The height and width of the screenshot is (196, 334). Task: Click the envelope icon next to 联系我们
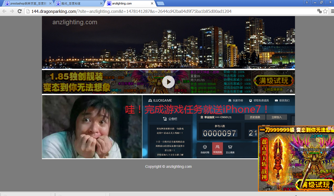[276, 100]
